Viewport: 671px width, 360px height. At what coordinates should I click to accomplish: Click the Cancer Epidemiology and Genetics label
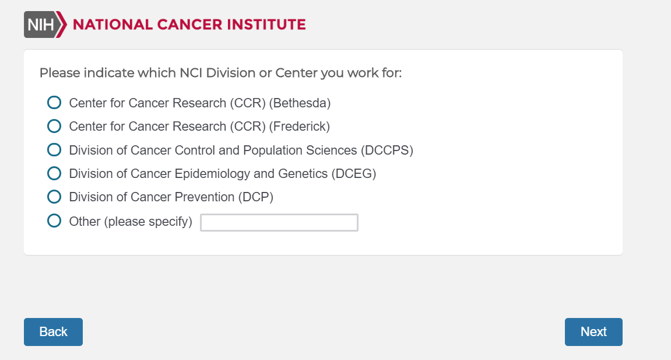click(222, 174)
